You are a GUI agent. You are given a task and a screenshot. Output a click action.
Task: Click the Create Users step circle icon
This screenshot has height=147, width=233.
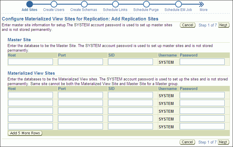pyautogui.click(x=53, y=4)
